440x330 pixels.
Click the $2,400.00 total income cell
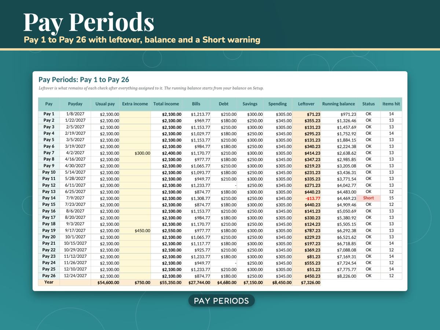[x=166, y=153]
